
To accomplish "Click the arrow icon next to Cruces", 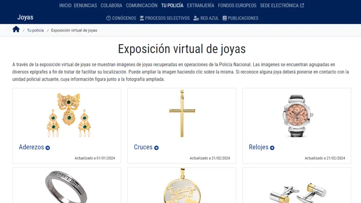I will (156, 148).
